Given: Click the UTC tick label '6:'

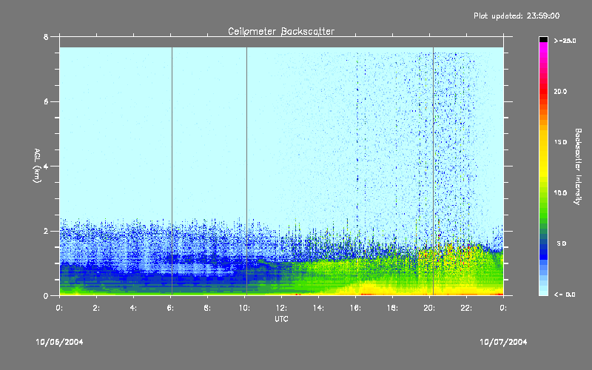Looking at the screenshot, I should tap(170, 308).
